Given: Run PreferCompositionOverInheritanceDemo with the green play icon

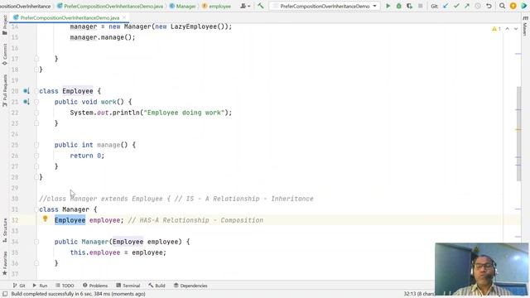Looking at the screenshot, I should coord(388,6).
